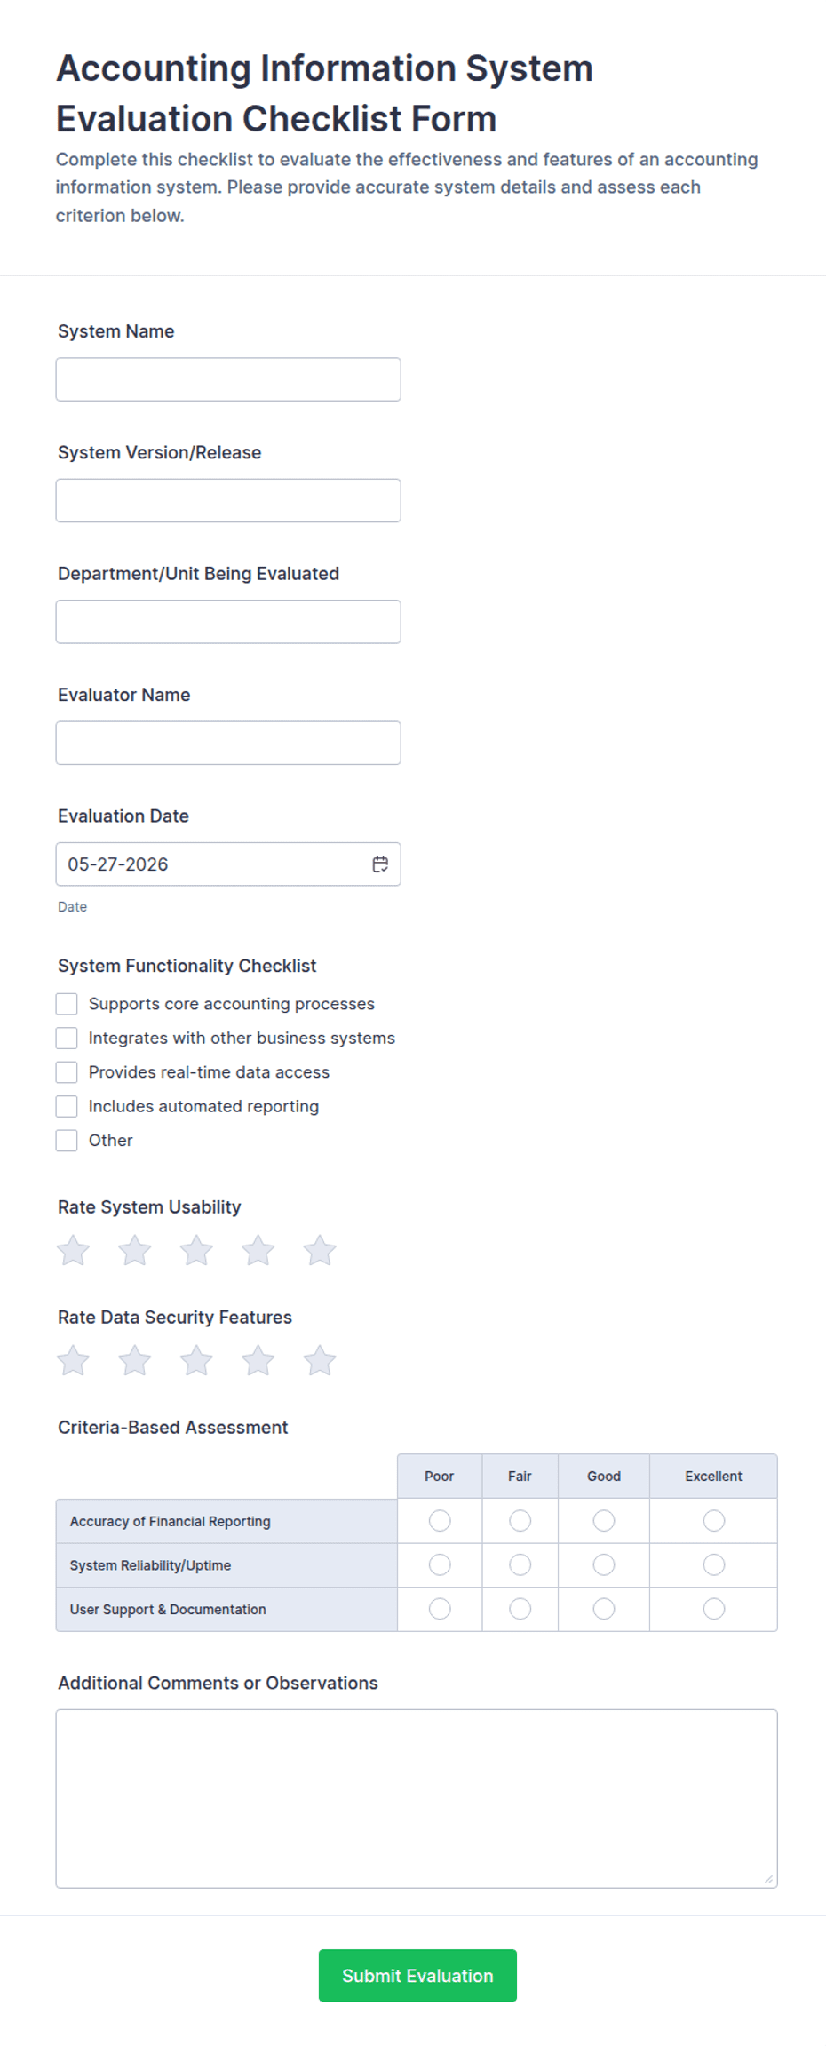Click into the Evaluator Name input box
This screenshot has height=2046, width=826.
point(228,743)
